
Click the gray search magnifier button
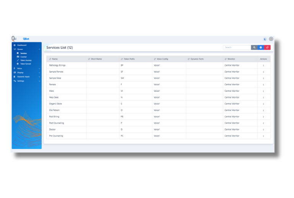click(254, 47)
